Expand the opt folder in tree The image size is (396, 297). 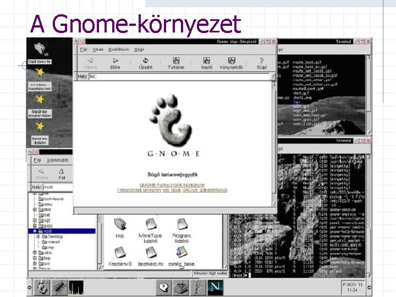(x=35, y=220)
